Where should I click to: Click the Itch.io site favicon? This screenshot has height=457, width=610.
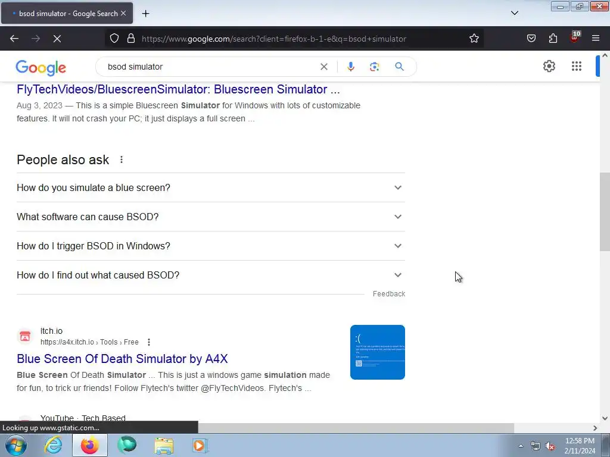click(x=25, y=336)
